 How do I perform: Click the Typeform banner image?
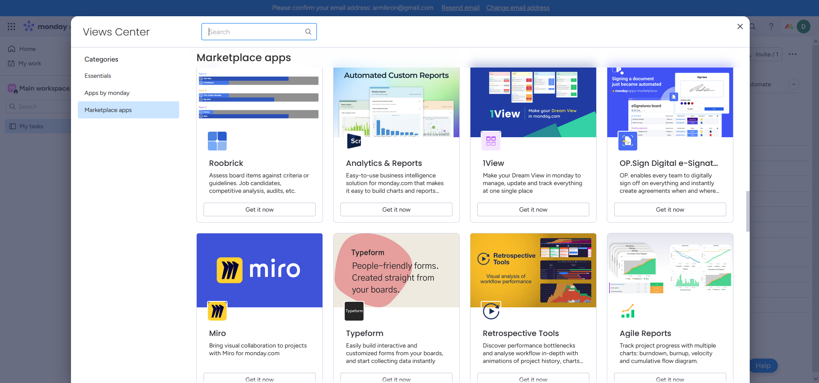396,270
